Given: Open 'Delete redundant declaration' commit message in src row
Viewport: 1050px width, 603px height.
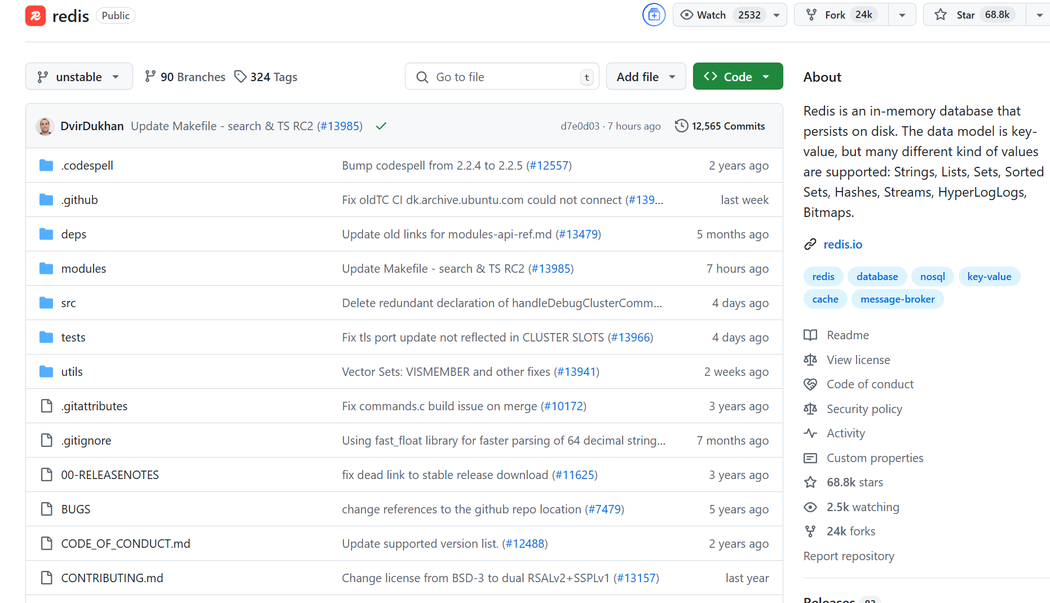Looking at the screenshot, I should [502, 303].
